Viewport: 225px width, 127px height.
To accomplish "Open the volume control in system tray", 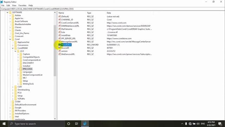I will pos(198,124).
